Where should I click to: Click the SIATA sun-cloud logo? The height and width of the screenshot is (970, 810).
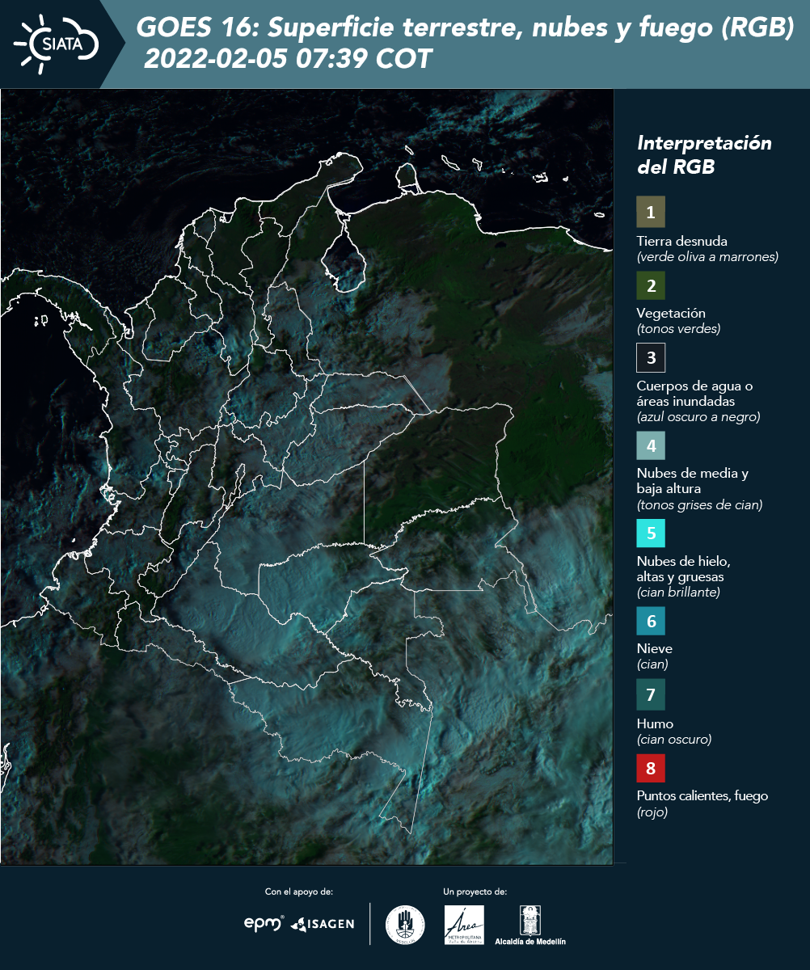pos(57,43)
